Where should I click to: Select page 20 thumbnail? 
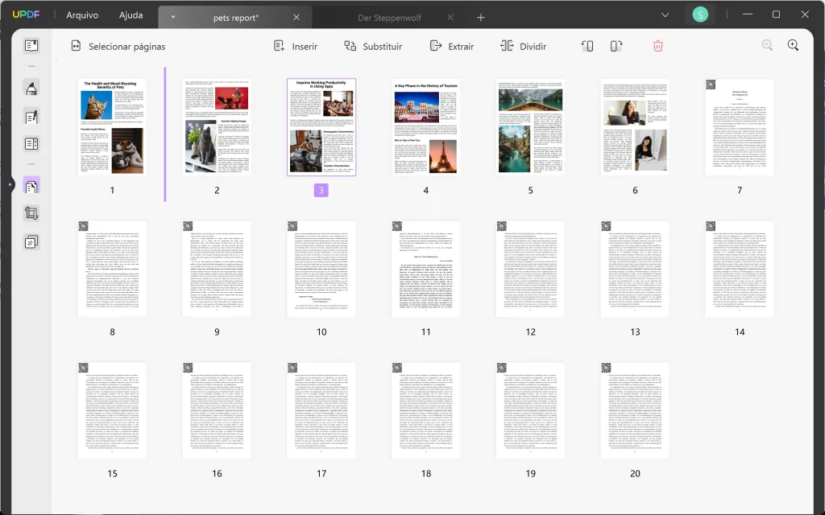(x=635, y=410)
